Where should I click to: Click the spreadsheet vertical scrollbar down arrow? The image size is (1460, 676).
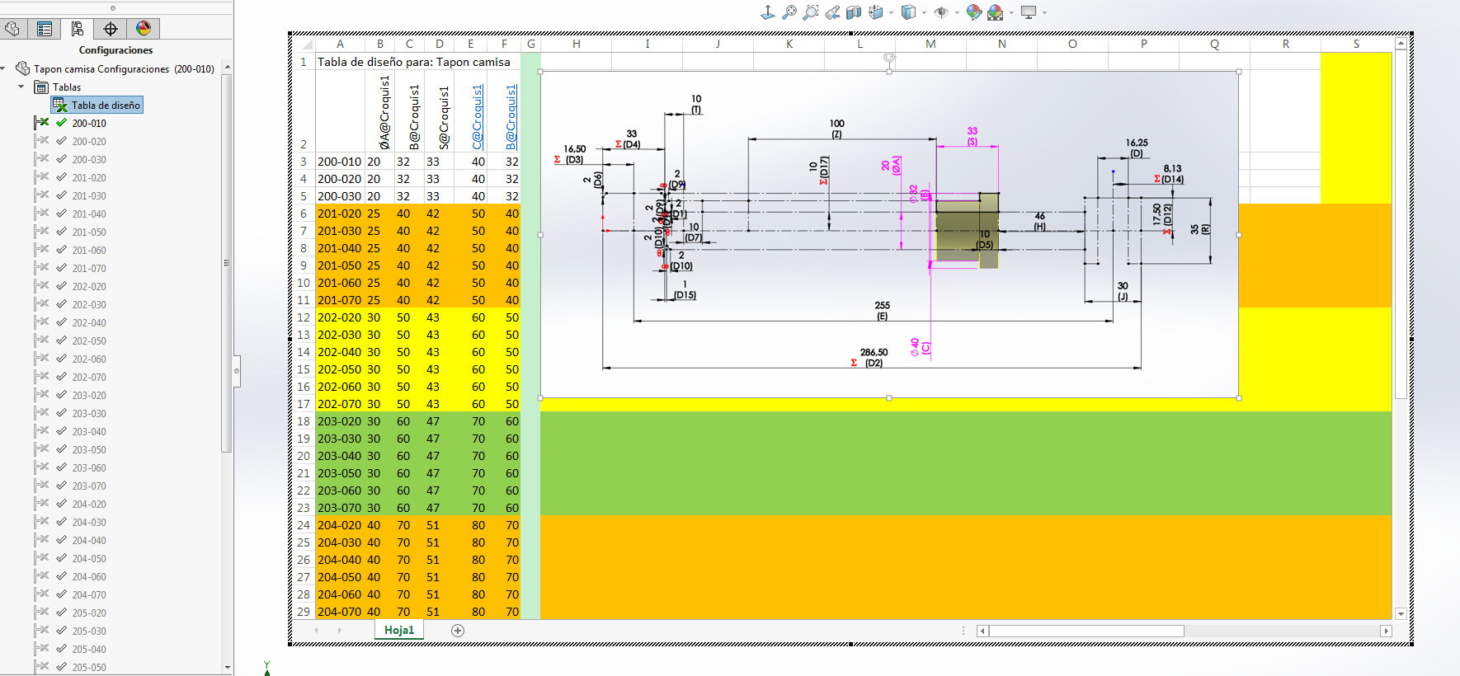[1401, 613]
